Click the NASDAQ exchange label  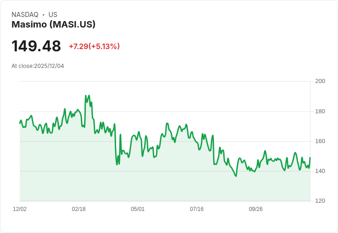(25, 15)
